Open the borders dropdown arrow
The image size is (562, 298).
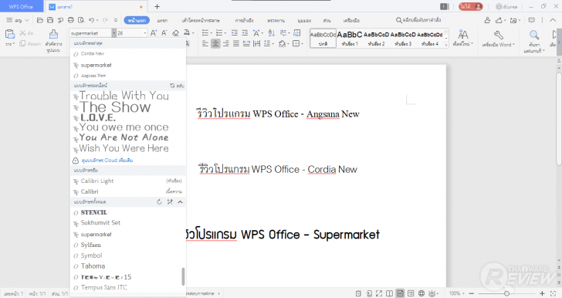[302, 44]
